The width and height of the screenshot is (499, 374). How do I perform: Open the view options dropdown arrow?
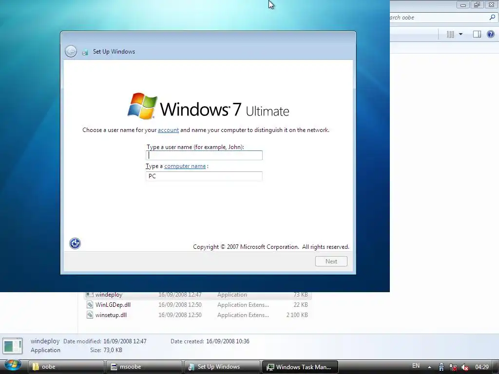461,34
